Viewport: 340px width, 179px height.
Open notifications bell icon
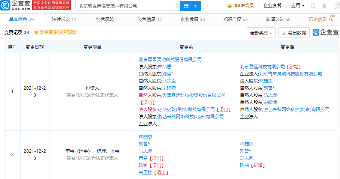tap(324, 6)
